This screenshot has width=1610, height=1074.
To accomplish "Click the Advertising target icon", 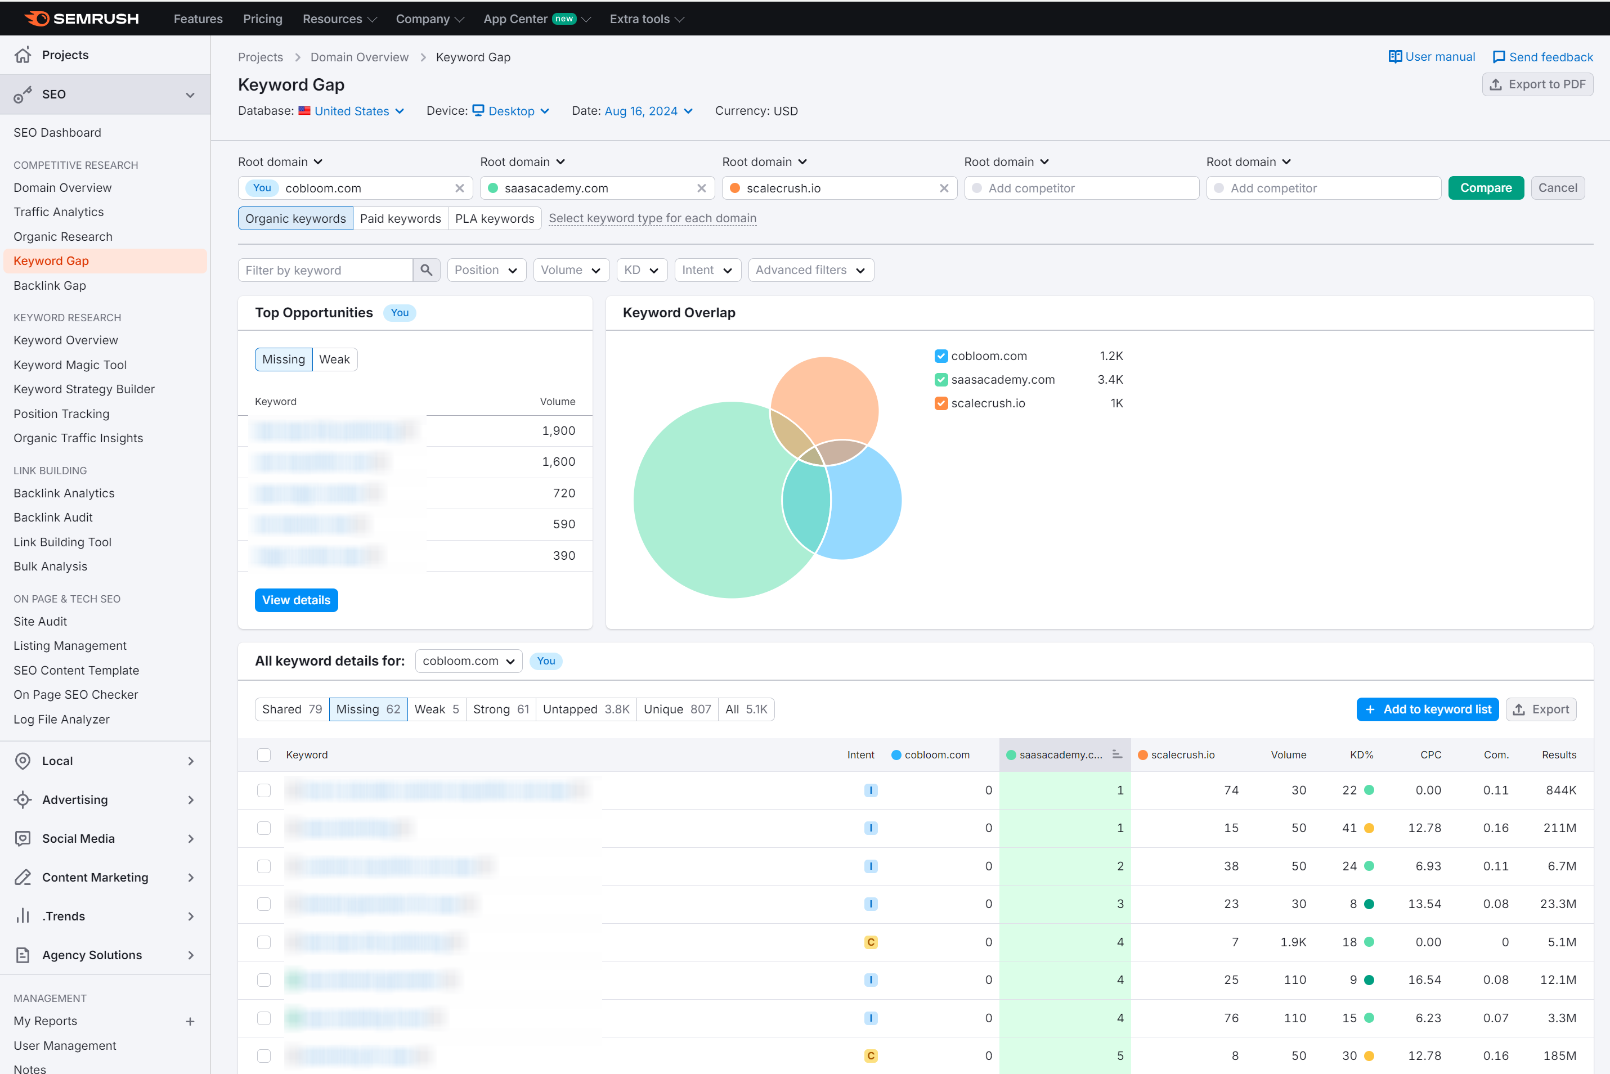I will [23, 800].
